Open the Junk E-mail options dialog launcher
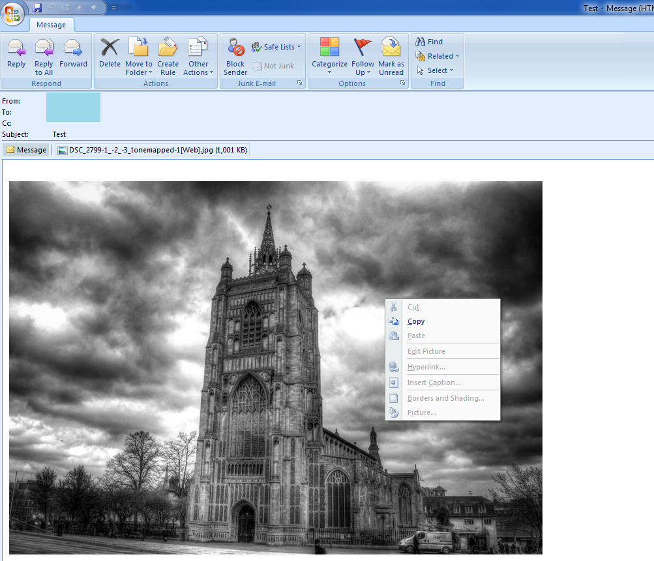The width and height of the screenshot is (654, 561). pos(299,83)
